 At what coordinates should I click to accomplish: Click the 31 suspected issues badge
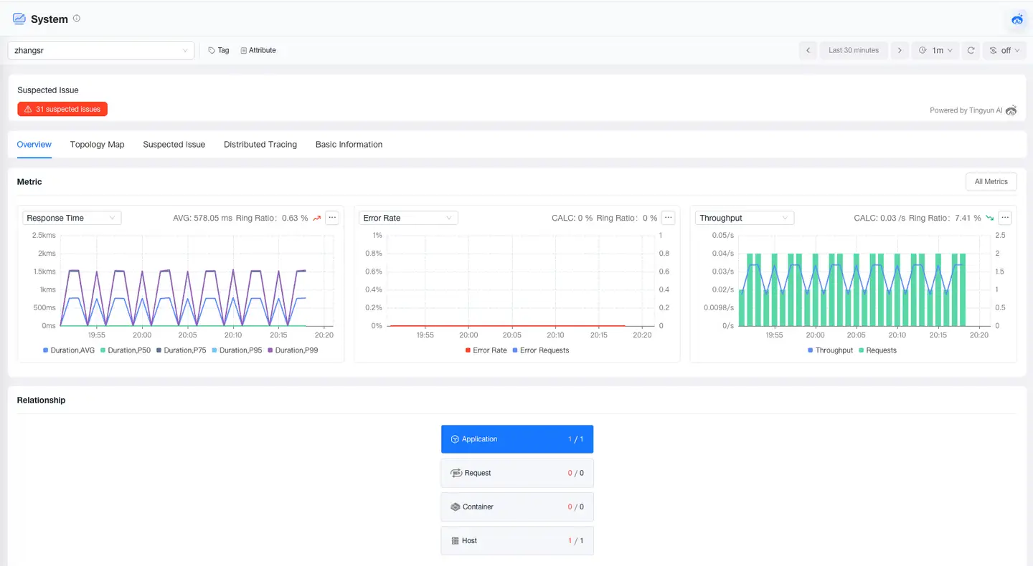tap(62, 109)
